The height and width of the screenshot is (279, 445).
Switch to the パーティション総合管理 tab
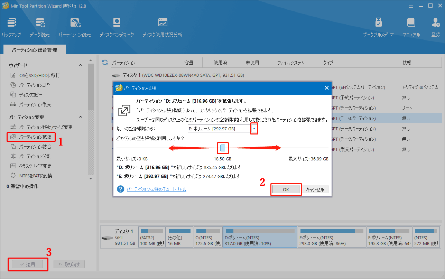[35, 50]
